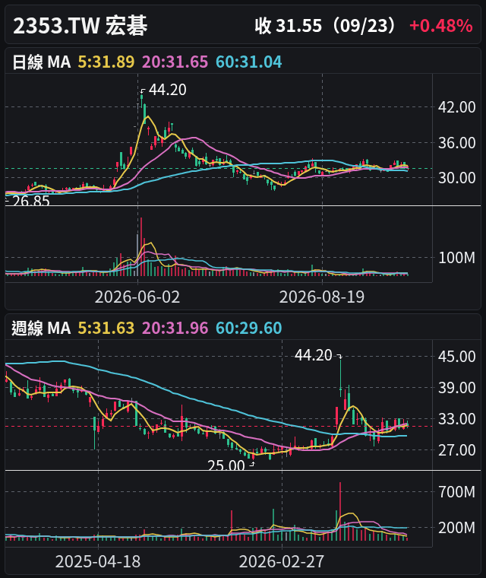Click the 2026-02-27 date label

point(282,562)
